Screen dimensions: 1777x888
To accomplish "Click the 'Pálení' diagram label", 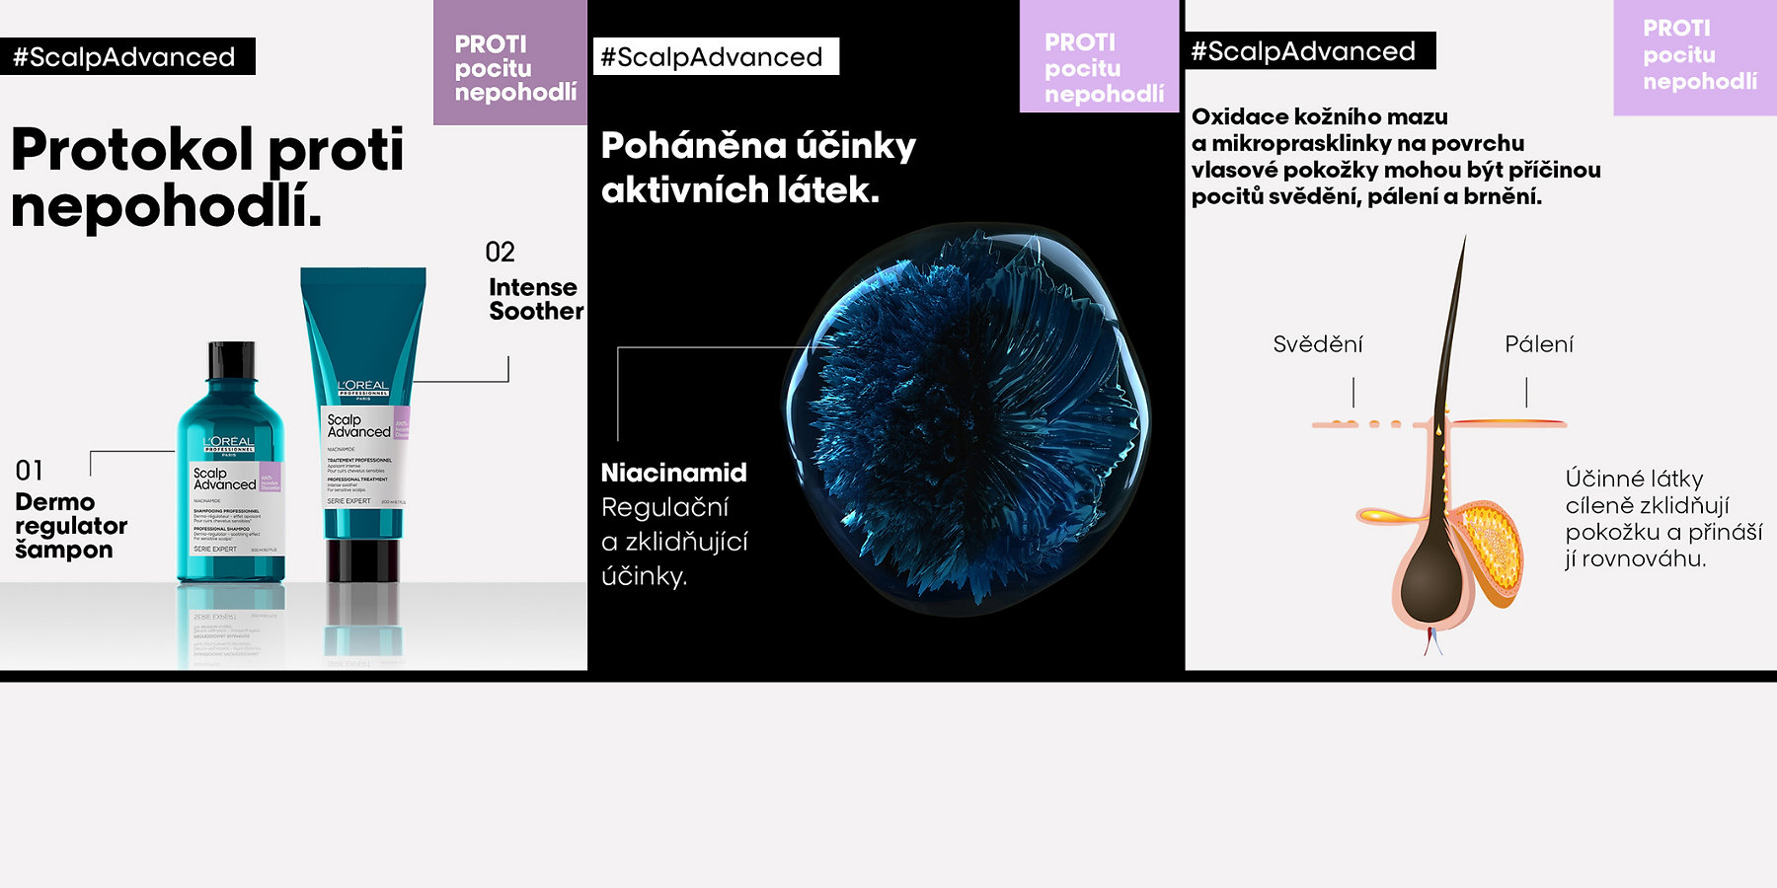I will pos(1538,344).
